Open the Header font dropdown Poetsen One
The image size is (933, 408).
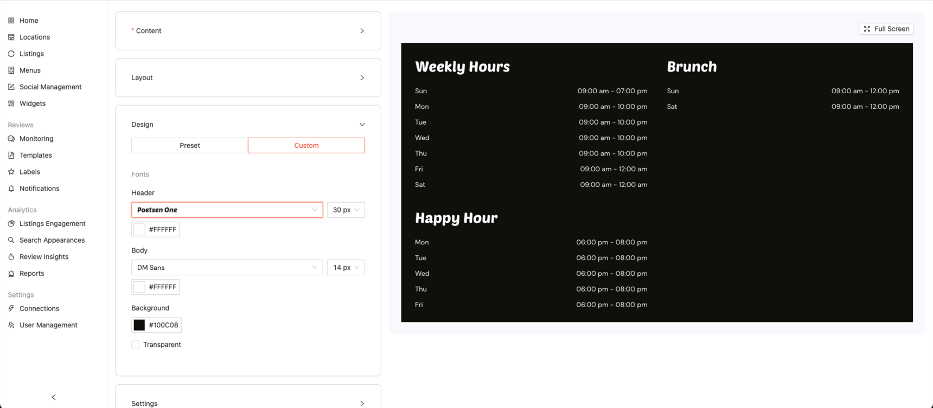tap(227, 210)
